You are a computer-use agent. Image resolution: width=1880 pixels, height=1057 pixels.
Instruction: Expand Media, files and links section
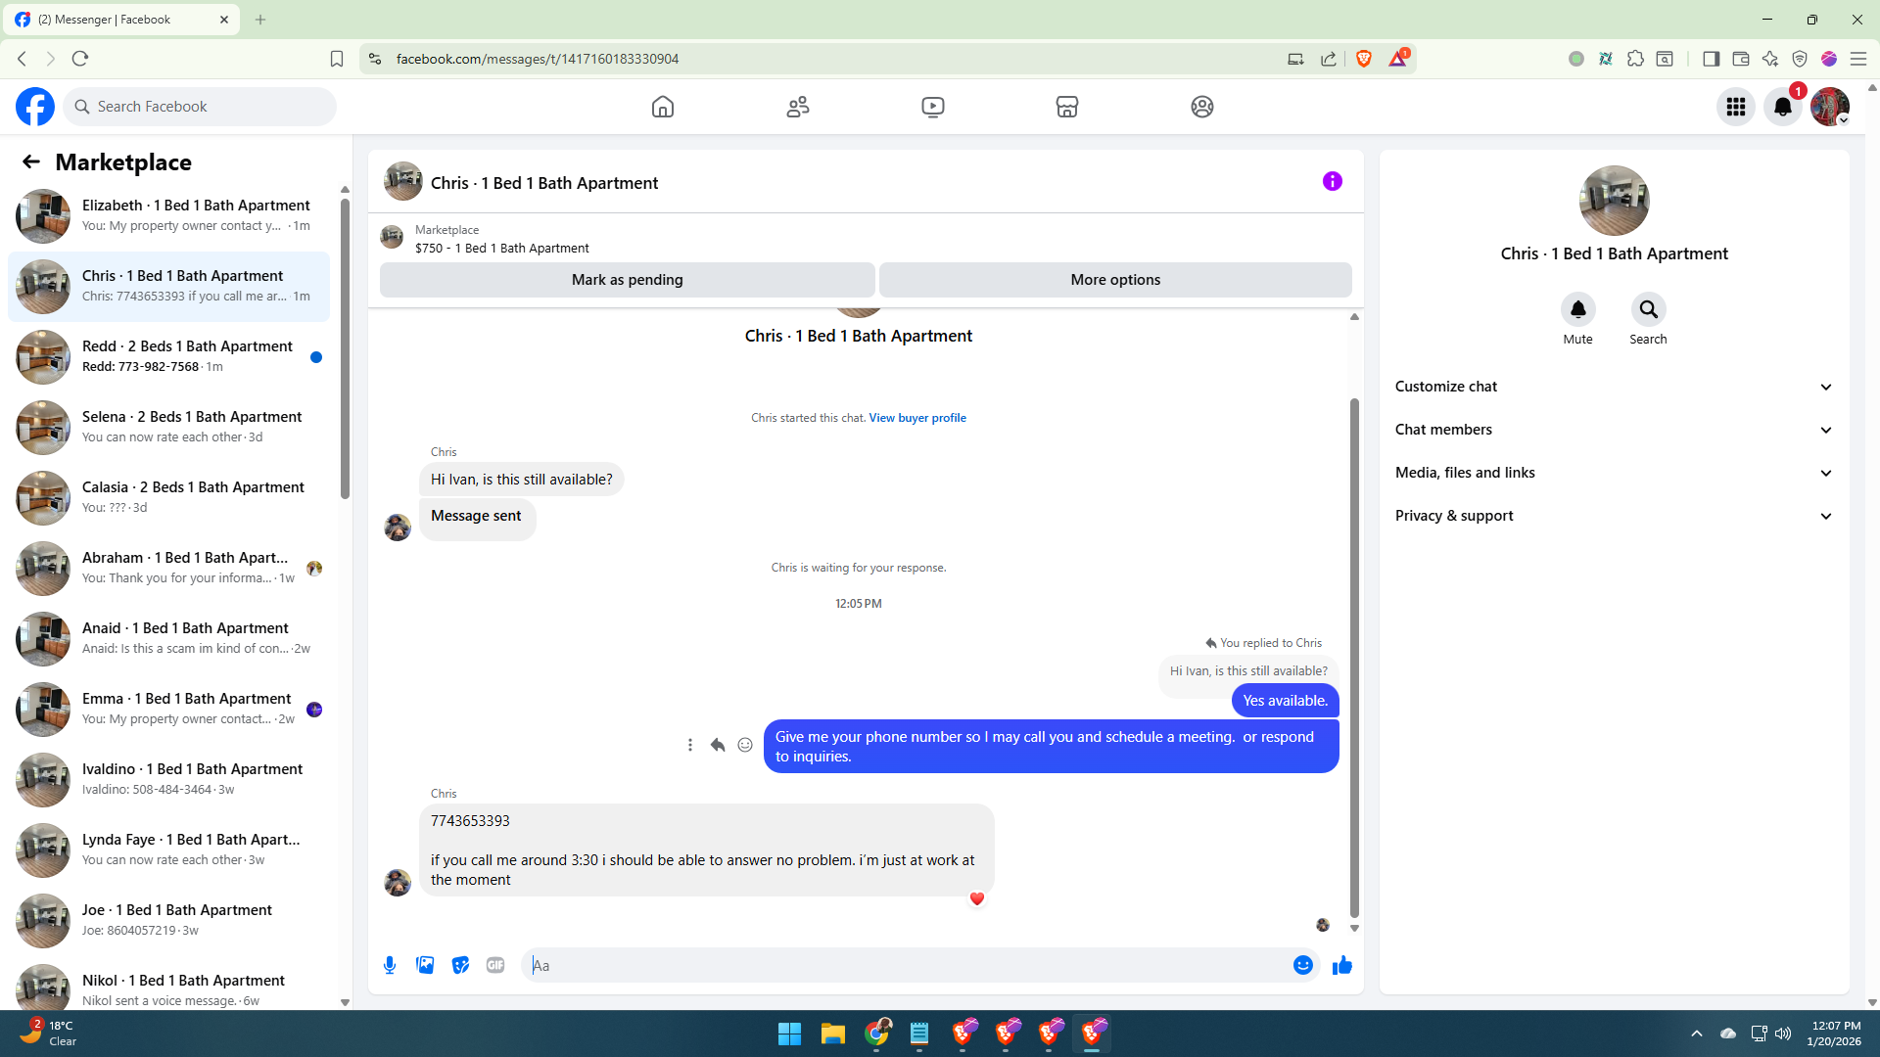[x=1614, y=473]
